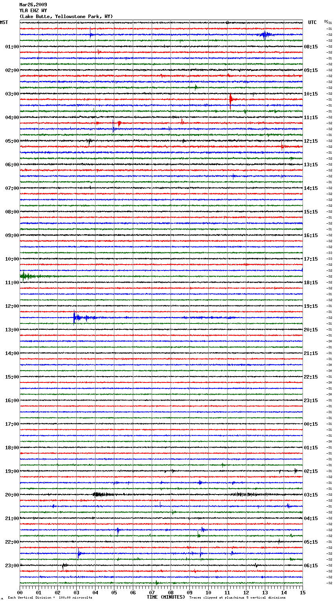Click minute tick label 03 on bottom axis
The width and height of the screenshot is (334, 603).
coord(76,592)
